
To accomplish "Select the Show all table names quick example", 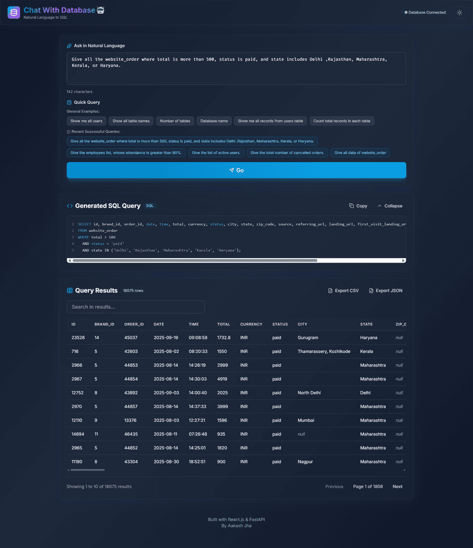I will pos(132,120).
